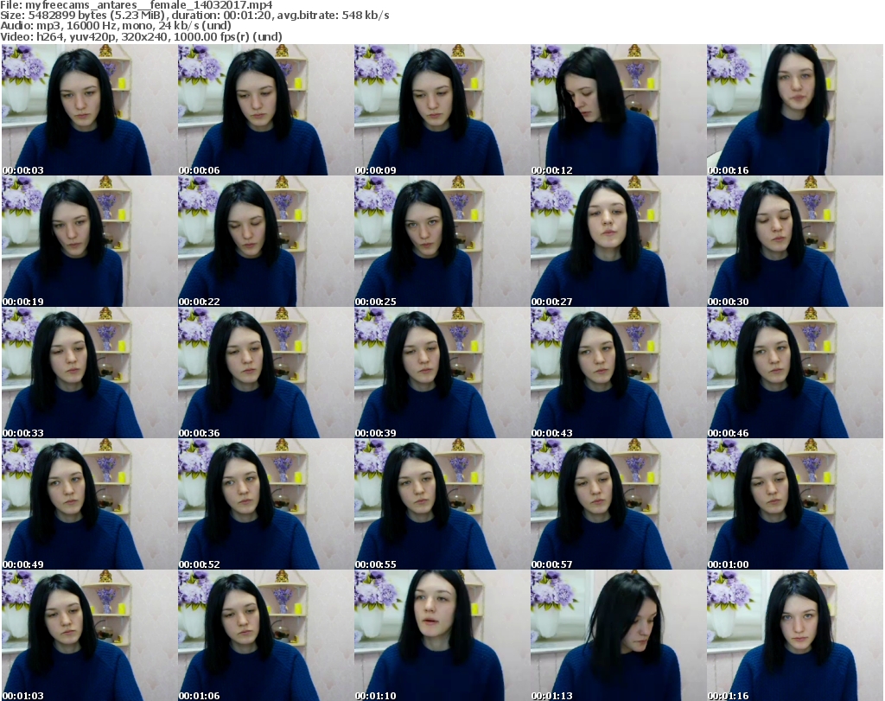View the frame at 00:01:13
The height and width of the screenshot is (701, 885).
pyautogui.click(x=618, y=635)
